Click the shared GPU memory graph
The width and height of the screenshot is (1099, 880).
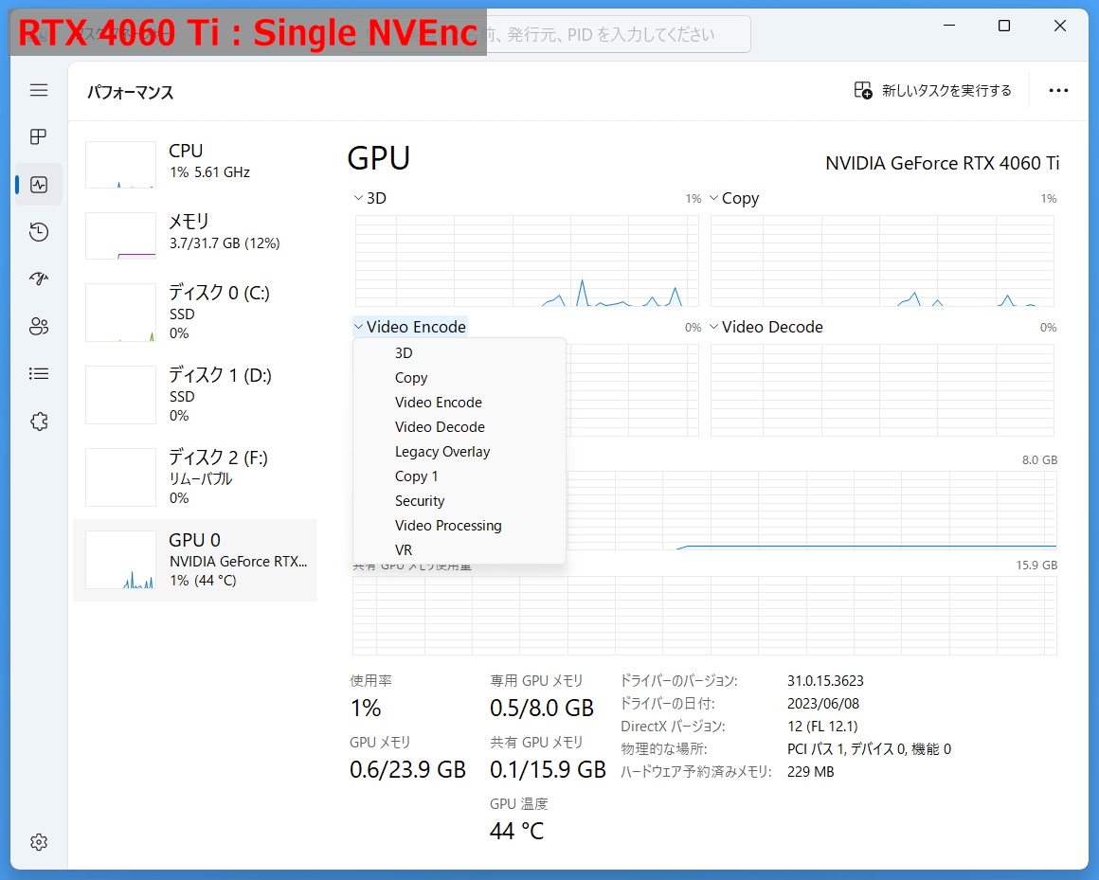click(x=704, y=615)
